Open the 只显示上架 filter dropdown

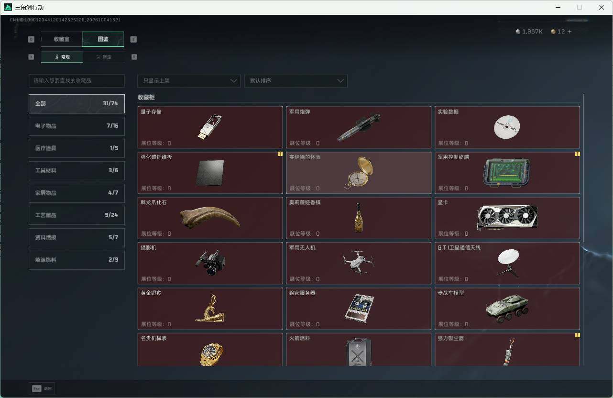[189, 81]
